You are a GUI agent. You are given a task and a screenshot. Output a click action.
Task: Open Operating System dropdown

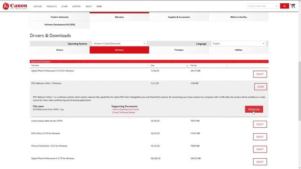click(119, 44)
